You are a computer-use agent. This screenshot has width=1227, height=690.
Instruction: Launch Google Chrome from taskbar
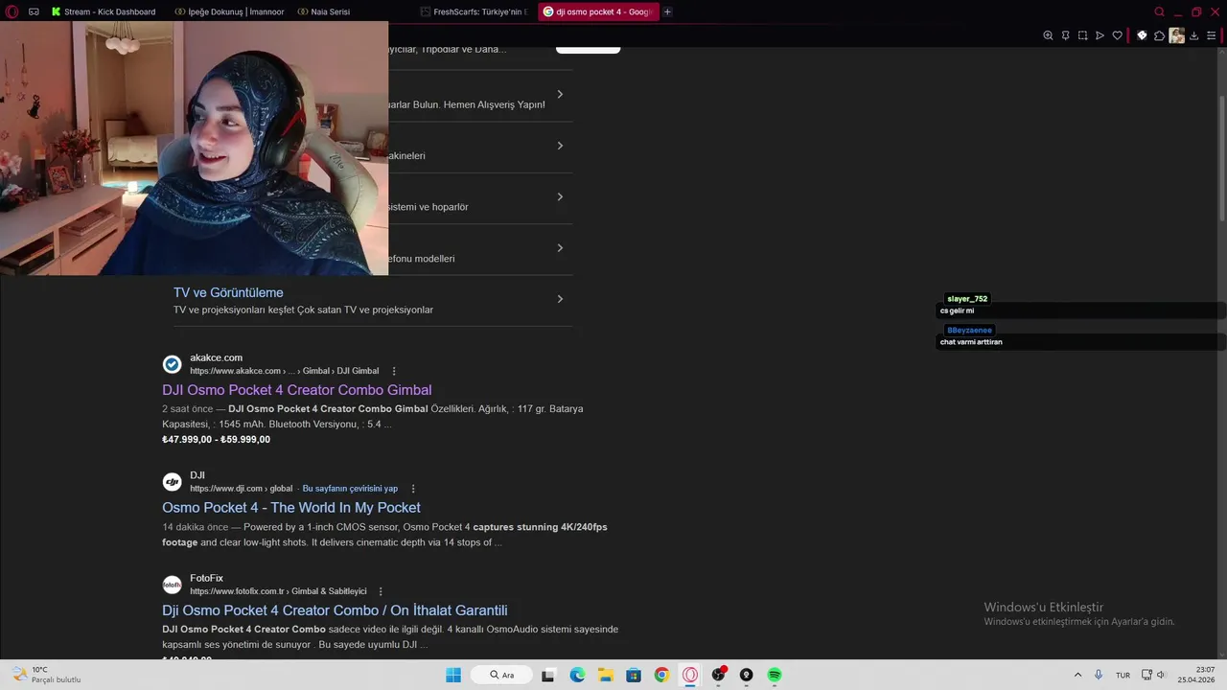661,675
